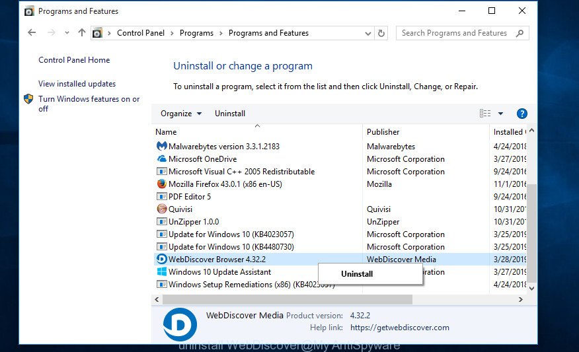The height and width of the screenshot is (352, 579).
Task: Click the Visual C++ 2005 Redistributable icon
Action: pos(161,171)
